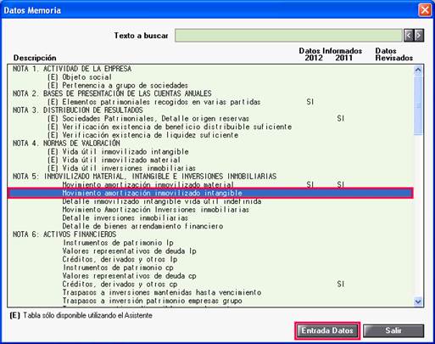Select NOTA 2. BASES DE PRESENTACIÓN row

coord(210,93)
